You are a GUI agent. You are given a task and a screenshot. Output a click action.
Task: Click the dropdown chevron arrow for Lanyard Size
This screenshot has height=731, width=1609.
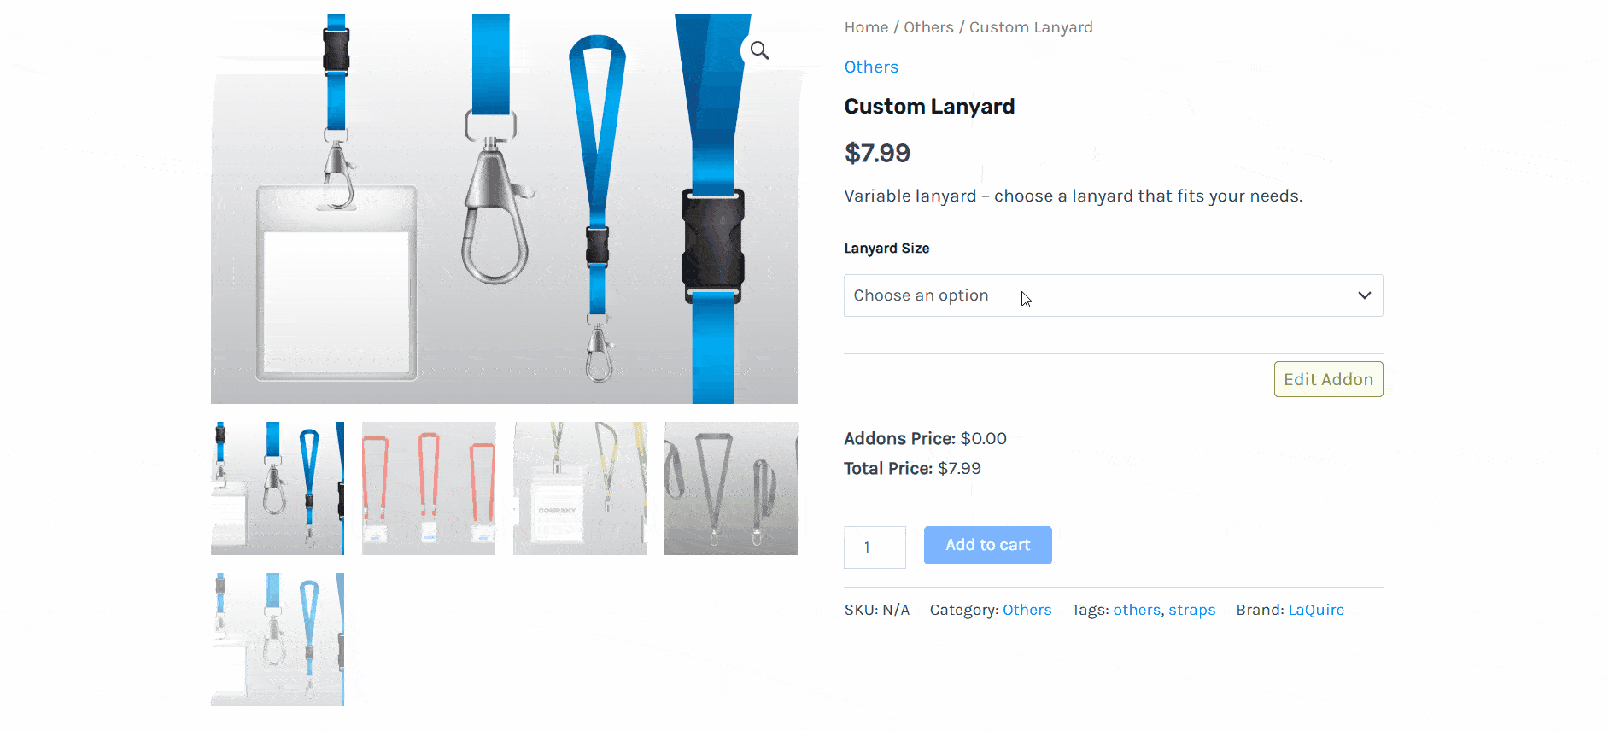[x=1364, y=295]
